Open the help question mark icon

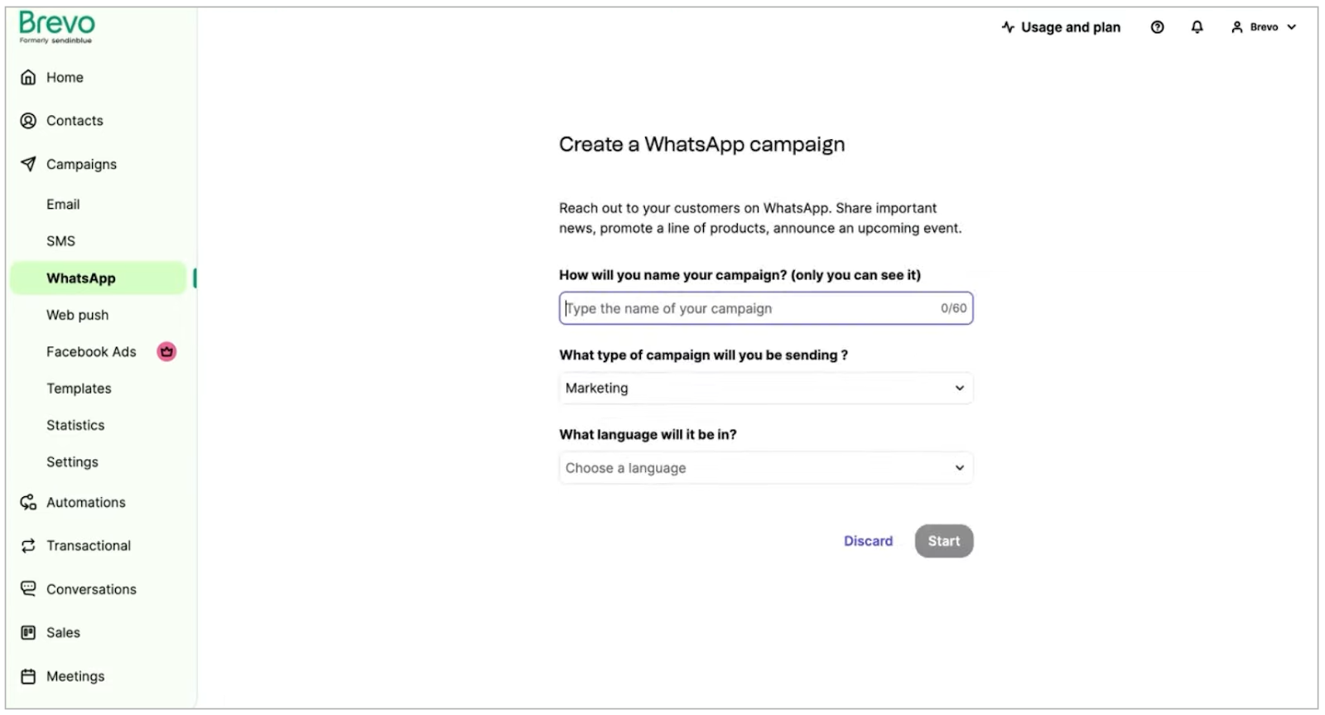coord(1157,27)
